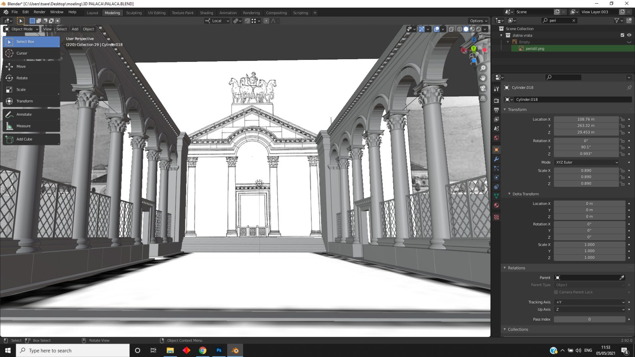Select the Move tool
The height and width of the screenshot is (357, 635).
click(21, 66)
